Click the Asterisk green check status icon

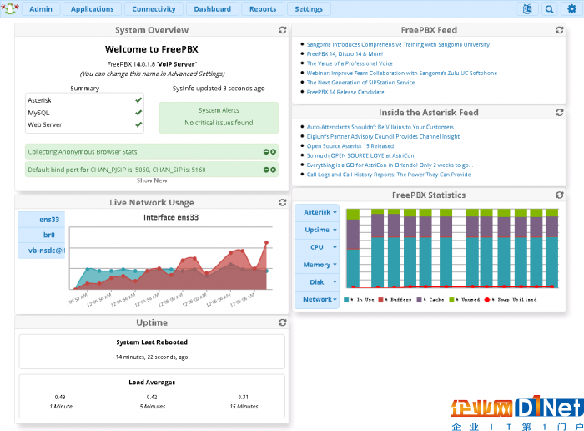click(x=138, y=100)
